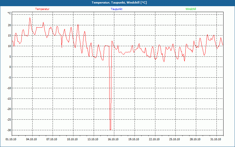
Task: Click the 31.10.10 date label
Action: (x=216, y=139)
